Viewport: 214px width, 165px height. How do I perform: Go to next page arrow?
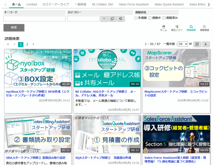[33, 44]
